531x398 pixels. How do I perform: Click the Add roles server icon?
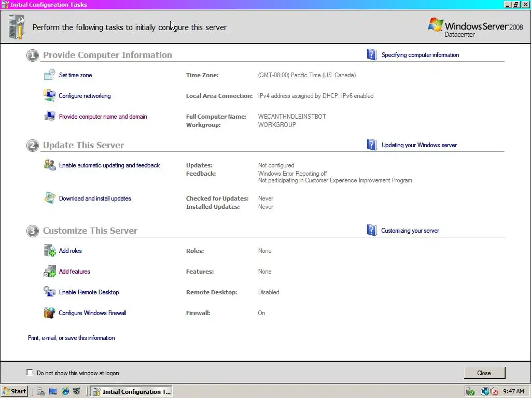pos(50,250)
